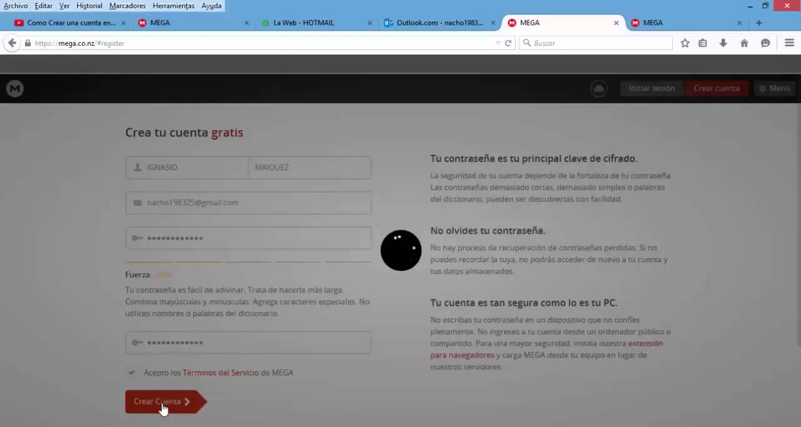Open the Términos del Servicio link
This screenshot has height=427, width=801.
click(220, 373)
